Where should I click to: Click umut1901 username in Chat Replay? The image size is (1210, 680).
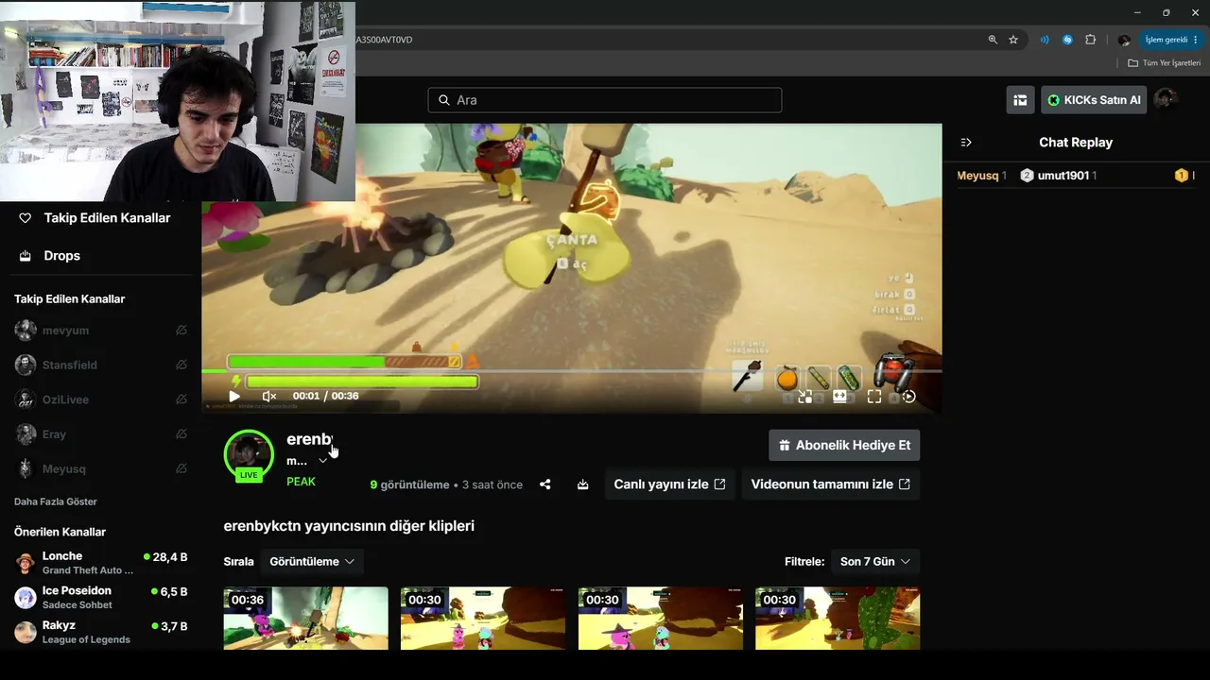[1063, 176]
